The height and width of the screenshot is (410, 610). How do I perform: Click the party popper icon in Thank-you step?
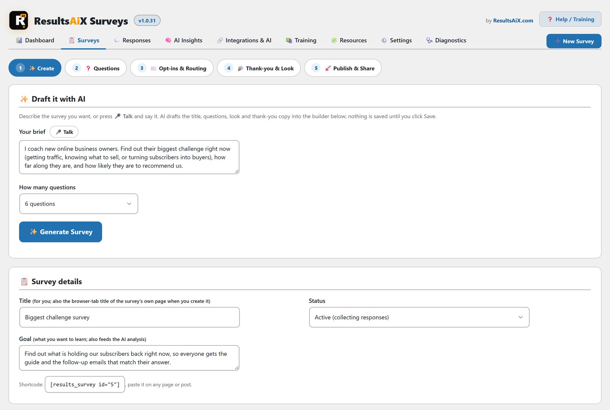[241, 68]
